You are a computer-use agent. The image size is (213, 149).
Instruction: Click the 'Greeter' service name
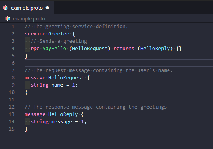point(59,34)
